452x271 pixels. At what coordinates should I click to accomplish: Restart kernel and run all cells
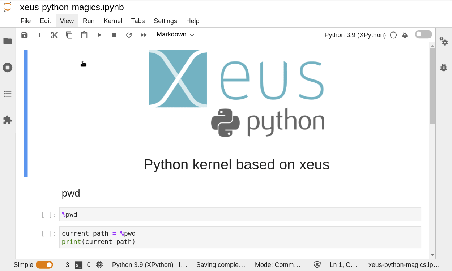point(144,35)
